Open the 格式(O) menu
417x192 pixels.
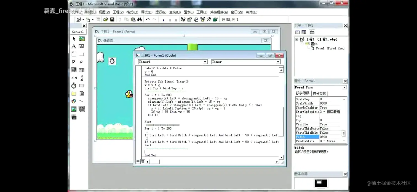tap(132, 12)
